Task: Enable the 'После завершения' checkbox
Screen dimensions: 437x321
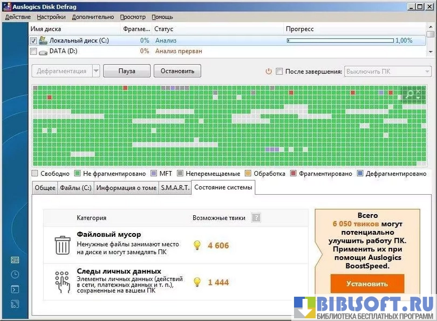Action: click(x=279, y=71)
